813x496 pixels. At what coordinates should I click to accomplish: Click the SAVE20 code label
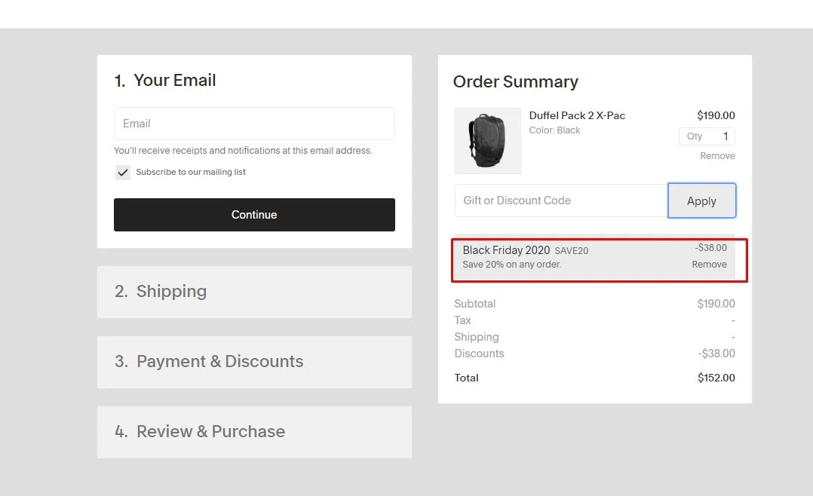point(572,251)
